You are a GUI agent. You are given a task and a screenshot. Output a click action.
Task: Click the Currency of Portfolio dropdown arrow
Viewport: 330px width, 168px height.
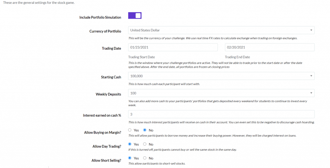click(311, 30)
